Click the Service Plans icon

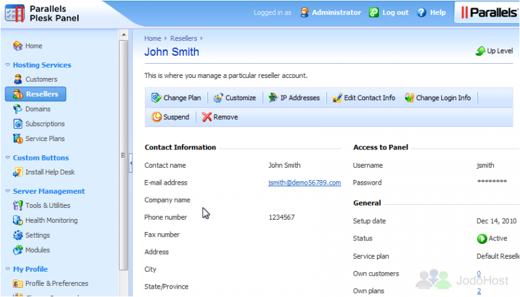pyautogui.click(x=18, y=138)
